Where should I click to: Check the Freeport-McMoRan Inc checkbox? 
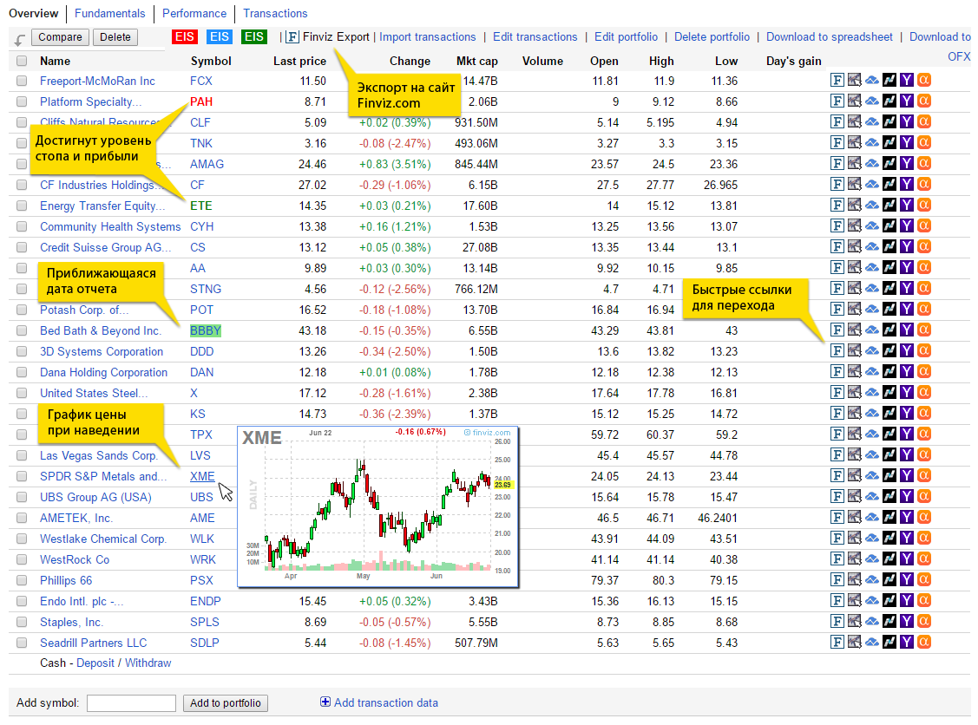(x=22, y=81)
